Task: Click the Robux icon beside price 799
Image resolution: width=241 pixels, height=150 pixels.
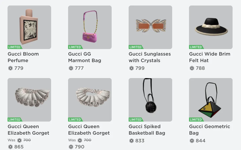Action: (x=131, y=68)
